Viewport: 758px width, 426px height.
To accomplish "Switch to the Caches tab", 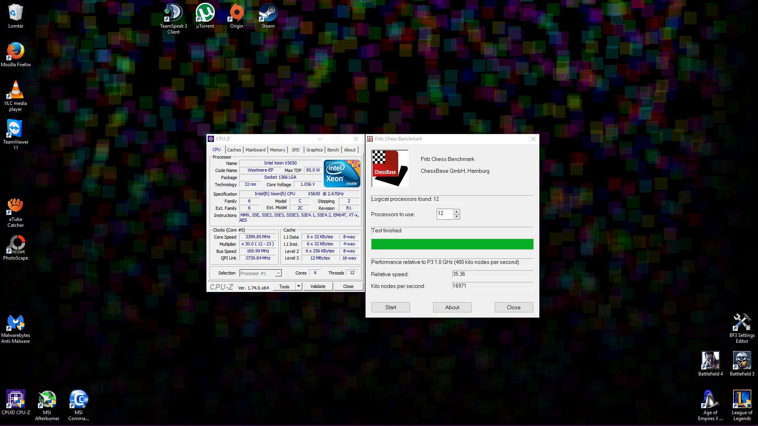I will (x=234, y=150).
